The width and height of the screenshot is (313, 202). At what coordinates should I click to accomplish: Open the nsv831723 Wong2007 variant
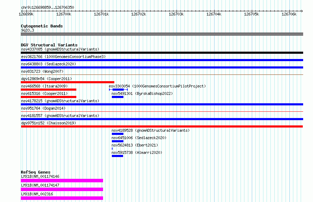click(42, 71)
